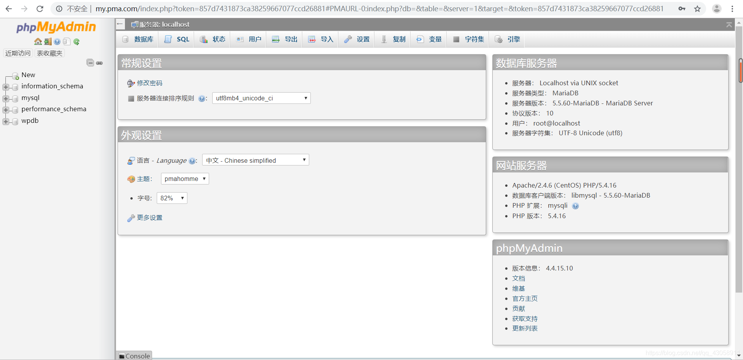Click the 表收藏夹 button

(50, 53)
